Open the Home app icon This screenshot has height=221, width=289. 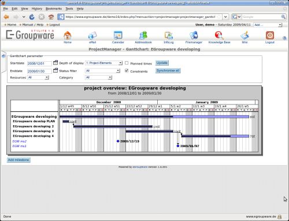coord(68,35)
